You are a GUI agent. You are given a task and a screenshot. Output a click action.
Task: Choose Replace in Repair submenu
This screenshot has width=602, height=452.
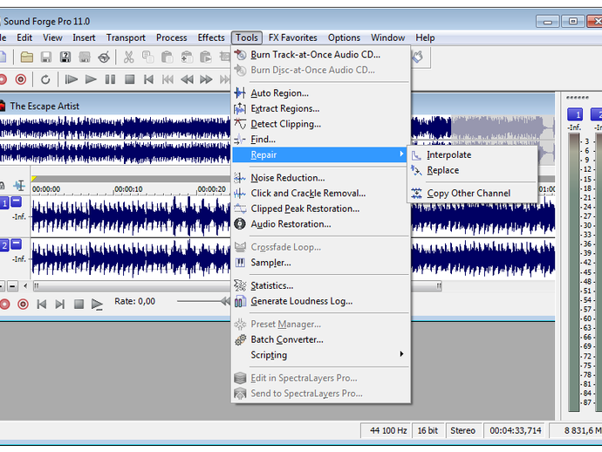[472, 170]
